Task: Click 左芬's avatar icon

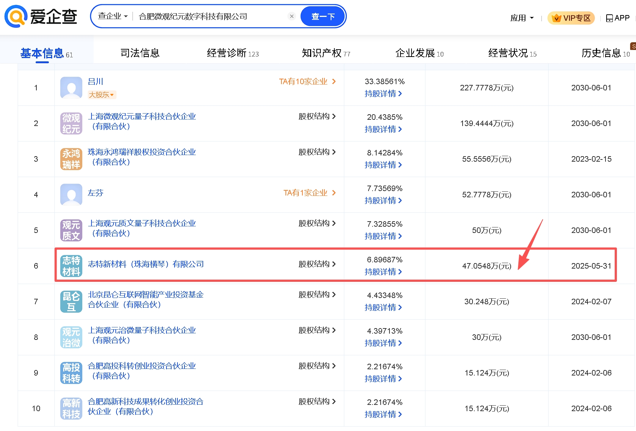Action: click(71, 194)
